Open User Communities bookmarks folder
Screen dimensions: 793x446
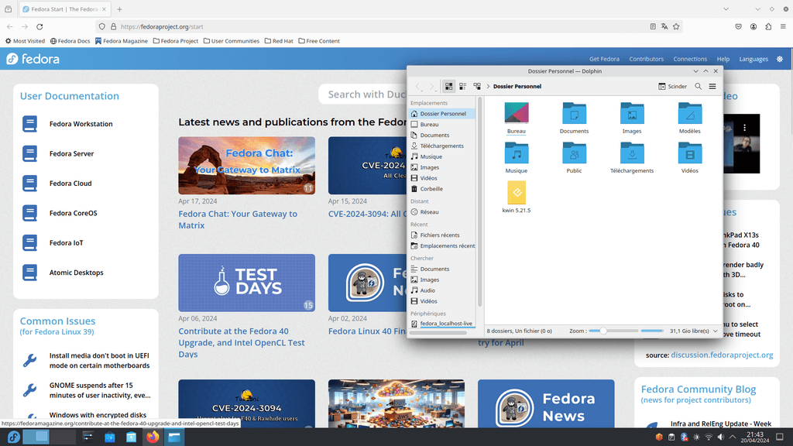click(x=231, y=41)
